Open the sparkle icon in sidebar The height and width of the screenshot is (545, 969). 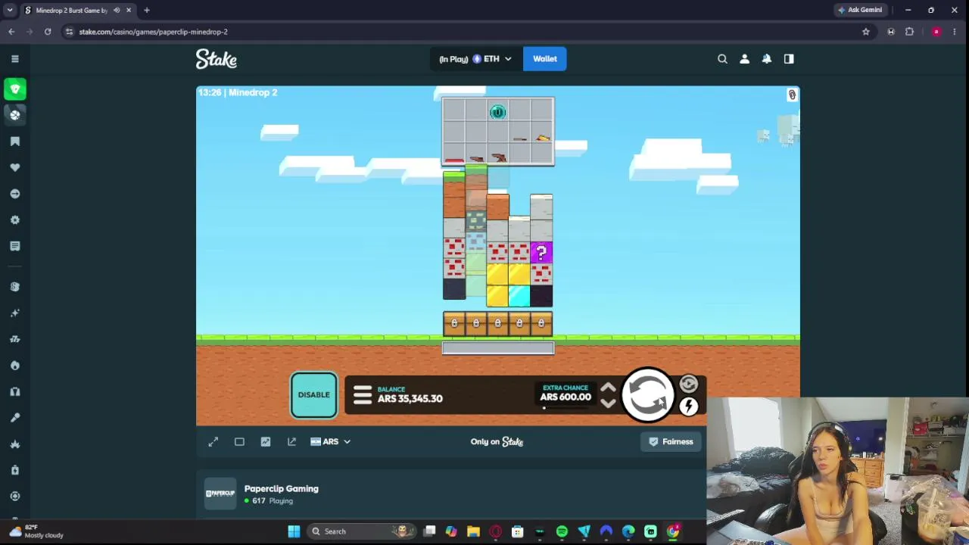[15, 313]
